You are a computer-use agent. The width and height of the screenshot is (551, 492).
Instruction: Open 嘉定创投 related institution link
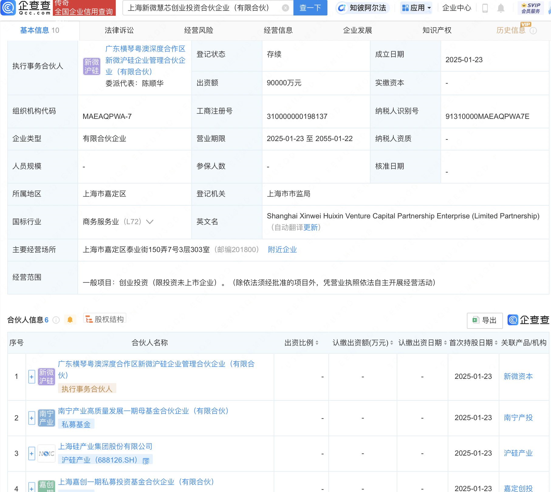coord(518,488)
